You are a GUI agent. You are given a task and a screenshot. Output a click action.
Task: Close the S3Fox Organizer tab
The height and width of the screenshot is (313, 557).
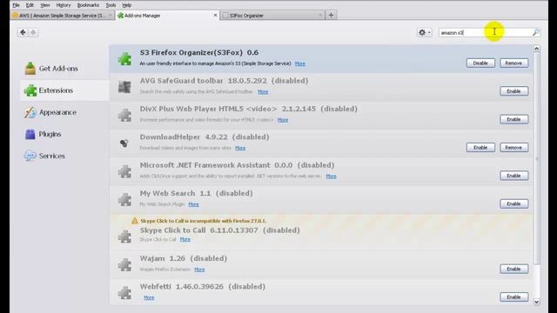coord(320,16)
